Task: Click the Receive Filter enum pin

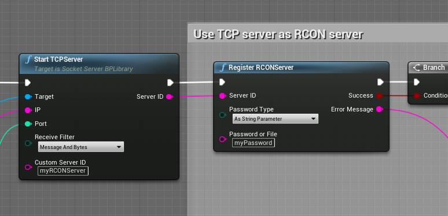Action: [x=28, y=143]
